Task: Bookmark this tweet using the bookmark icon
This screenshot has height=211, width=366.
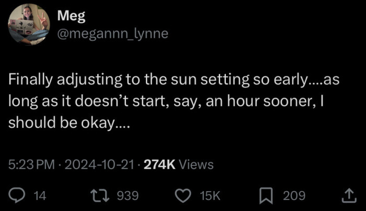Action: coord(268,196)
